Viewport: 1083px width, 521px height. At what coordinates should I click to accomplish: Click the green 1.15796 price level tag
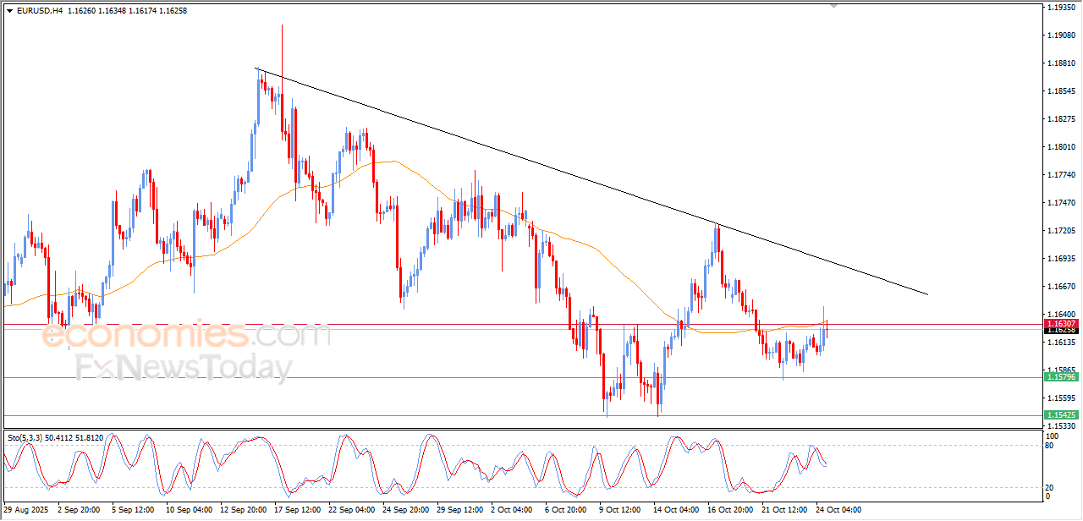coord(1059,377)
